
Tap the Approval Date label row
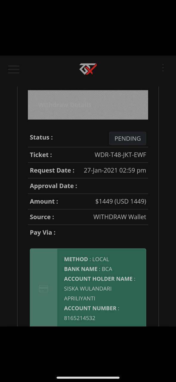tap(88, 186)
